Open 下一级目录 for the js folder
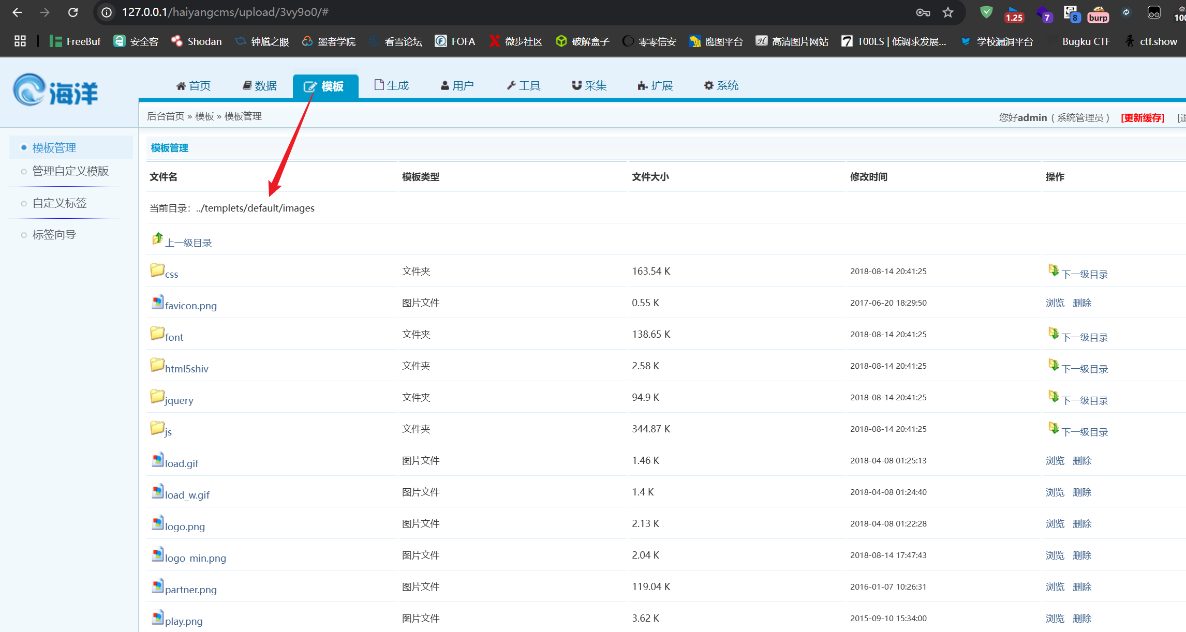This screenshot has width=1186, height=632. (x=1085, y=432)
